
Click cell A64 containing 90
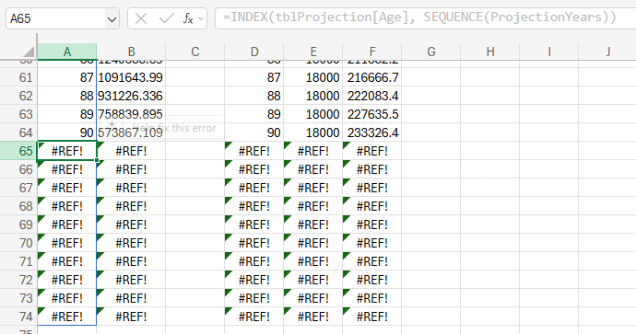point(67,132)
